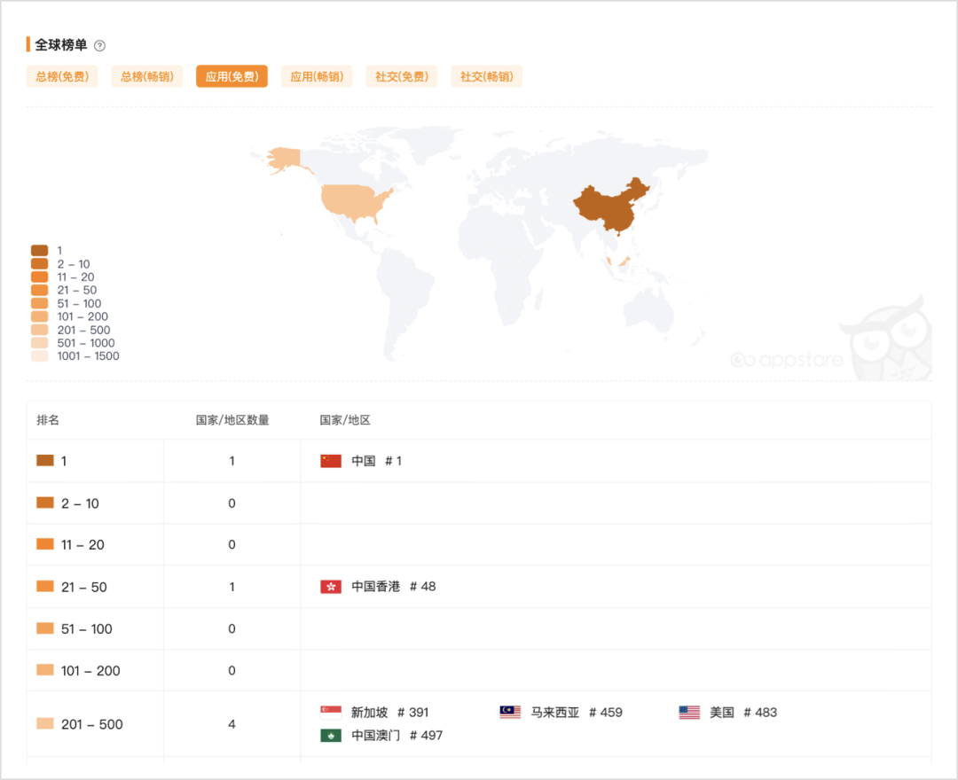Click the map legend swatch for 201 – 500
The width and height of the screenshot is (958, 780).
click(x=40, y=330)
